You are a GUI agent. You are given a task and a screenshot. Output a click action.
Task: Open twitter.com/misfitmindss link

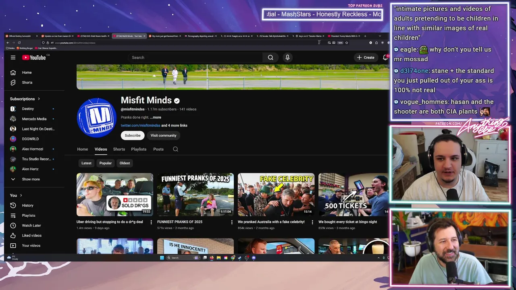tap(140, 125)
